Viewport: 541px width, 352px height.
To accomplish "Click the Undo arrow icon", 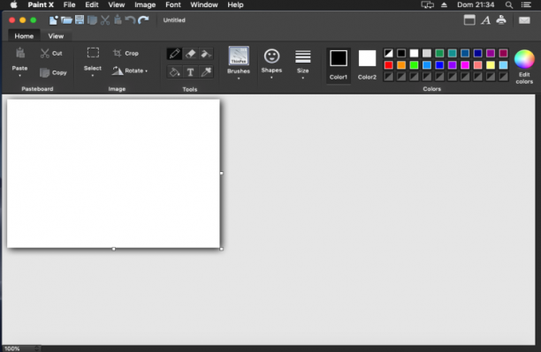I will click(x=130, y=20).
